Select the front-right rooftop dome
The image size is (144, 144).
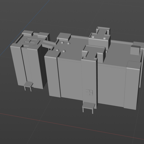pos(64,51)
